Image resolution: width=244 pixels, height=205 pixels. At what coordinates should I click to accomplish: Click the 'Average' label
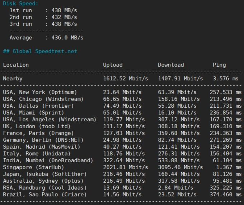[x=21, y=38]
